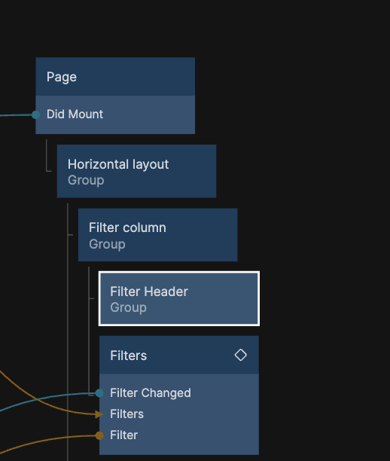Click the teal Did Mount port dot
This screenshot has width=390, height=461.
pyautogui.click(x=35, y=114)
